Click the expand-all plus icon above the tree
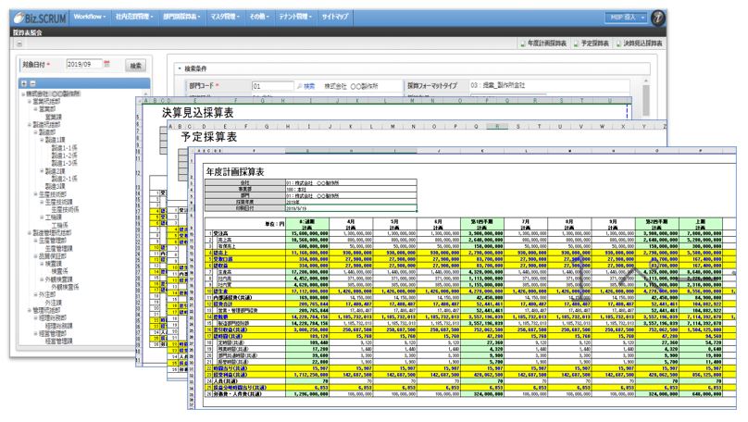Screen dimensions: 748x422 tap(24, 83)
